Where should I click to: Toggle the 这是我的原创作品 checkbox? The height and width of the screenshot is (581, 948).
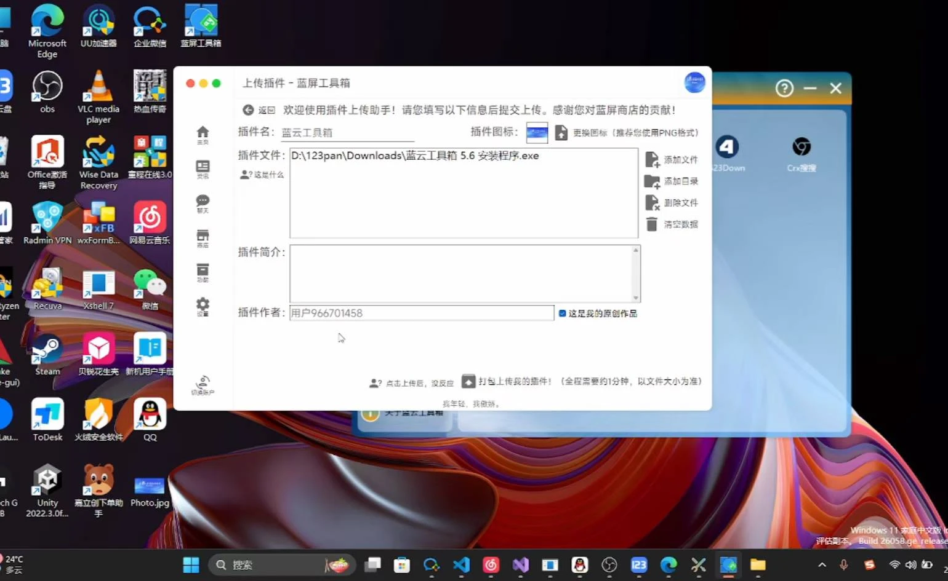(562, 314)
